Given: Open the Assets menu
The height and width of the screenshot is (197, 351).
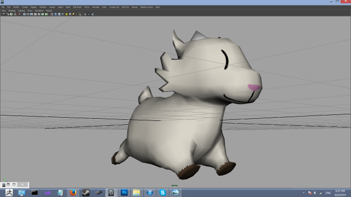Looking at the screenshot, I should (x=52, y=7).
